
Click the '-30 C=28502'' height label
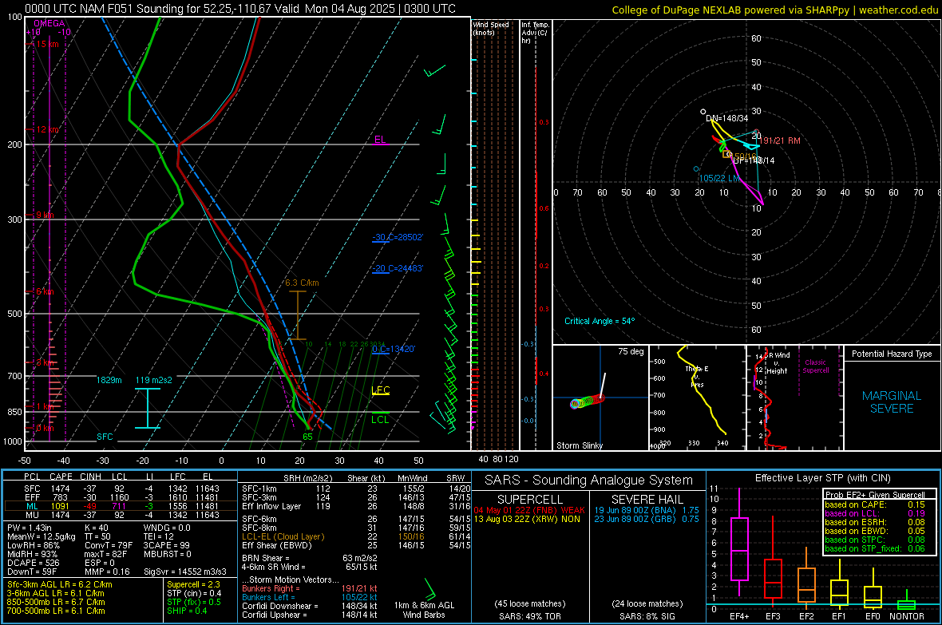pyautogui.click(x=398, y=237)
